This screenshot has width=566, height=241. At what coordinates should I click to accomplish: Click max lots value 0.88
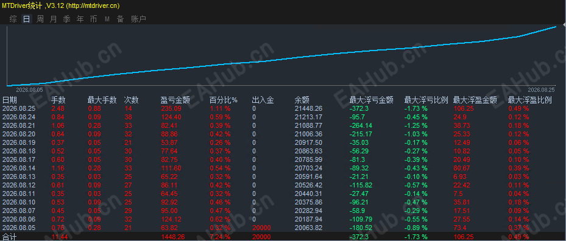pyautogui.click(x=94, y=108)
